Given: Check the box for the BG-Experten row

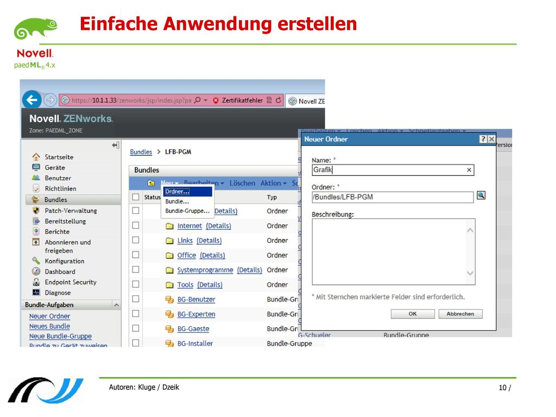Looking at the screenshot, I should (x=135, y=313).
